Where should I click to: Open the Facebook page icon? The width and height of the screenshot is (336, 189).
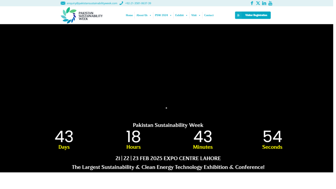[252, 3]
